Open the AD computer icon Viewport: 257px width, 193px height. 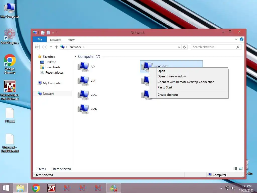[x=83, y=67]
